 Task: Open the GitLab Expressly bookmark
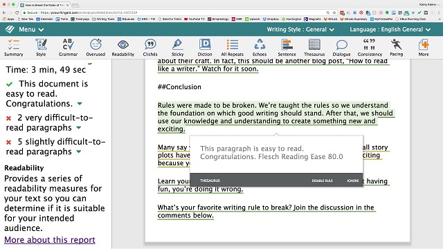[354, 19]
